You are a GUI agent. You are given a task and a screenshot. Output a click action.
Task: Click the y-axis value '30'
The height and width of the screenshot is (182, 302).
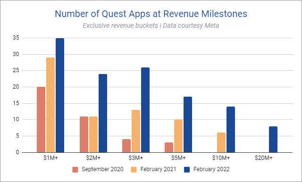pyautogui.click(x=16, y=54)
